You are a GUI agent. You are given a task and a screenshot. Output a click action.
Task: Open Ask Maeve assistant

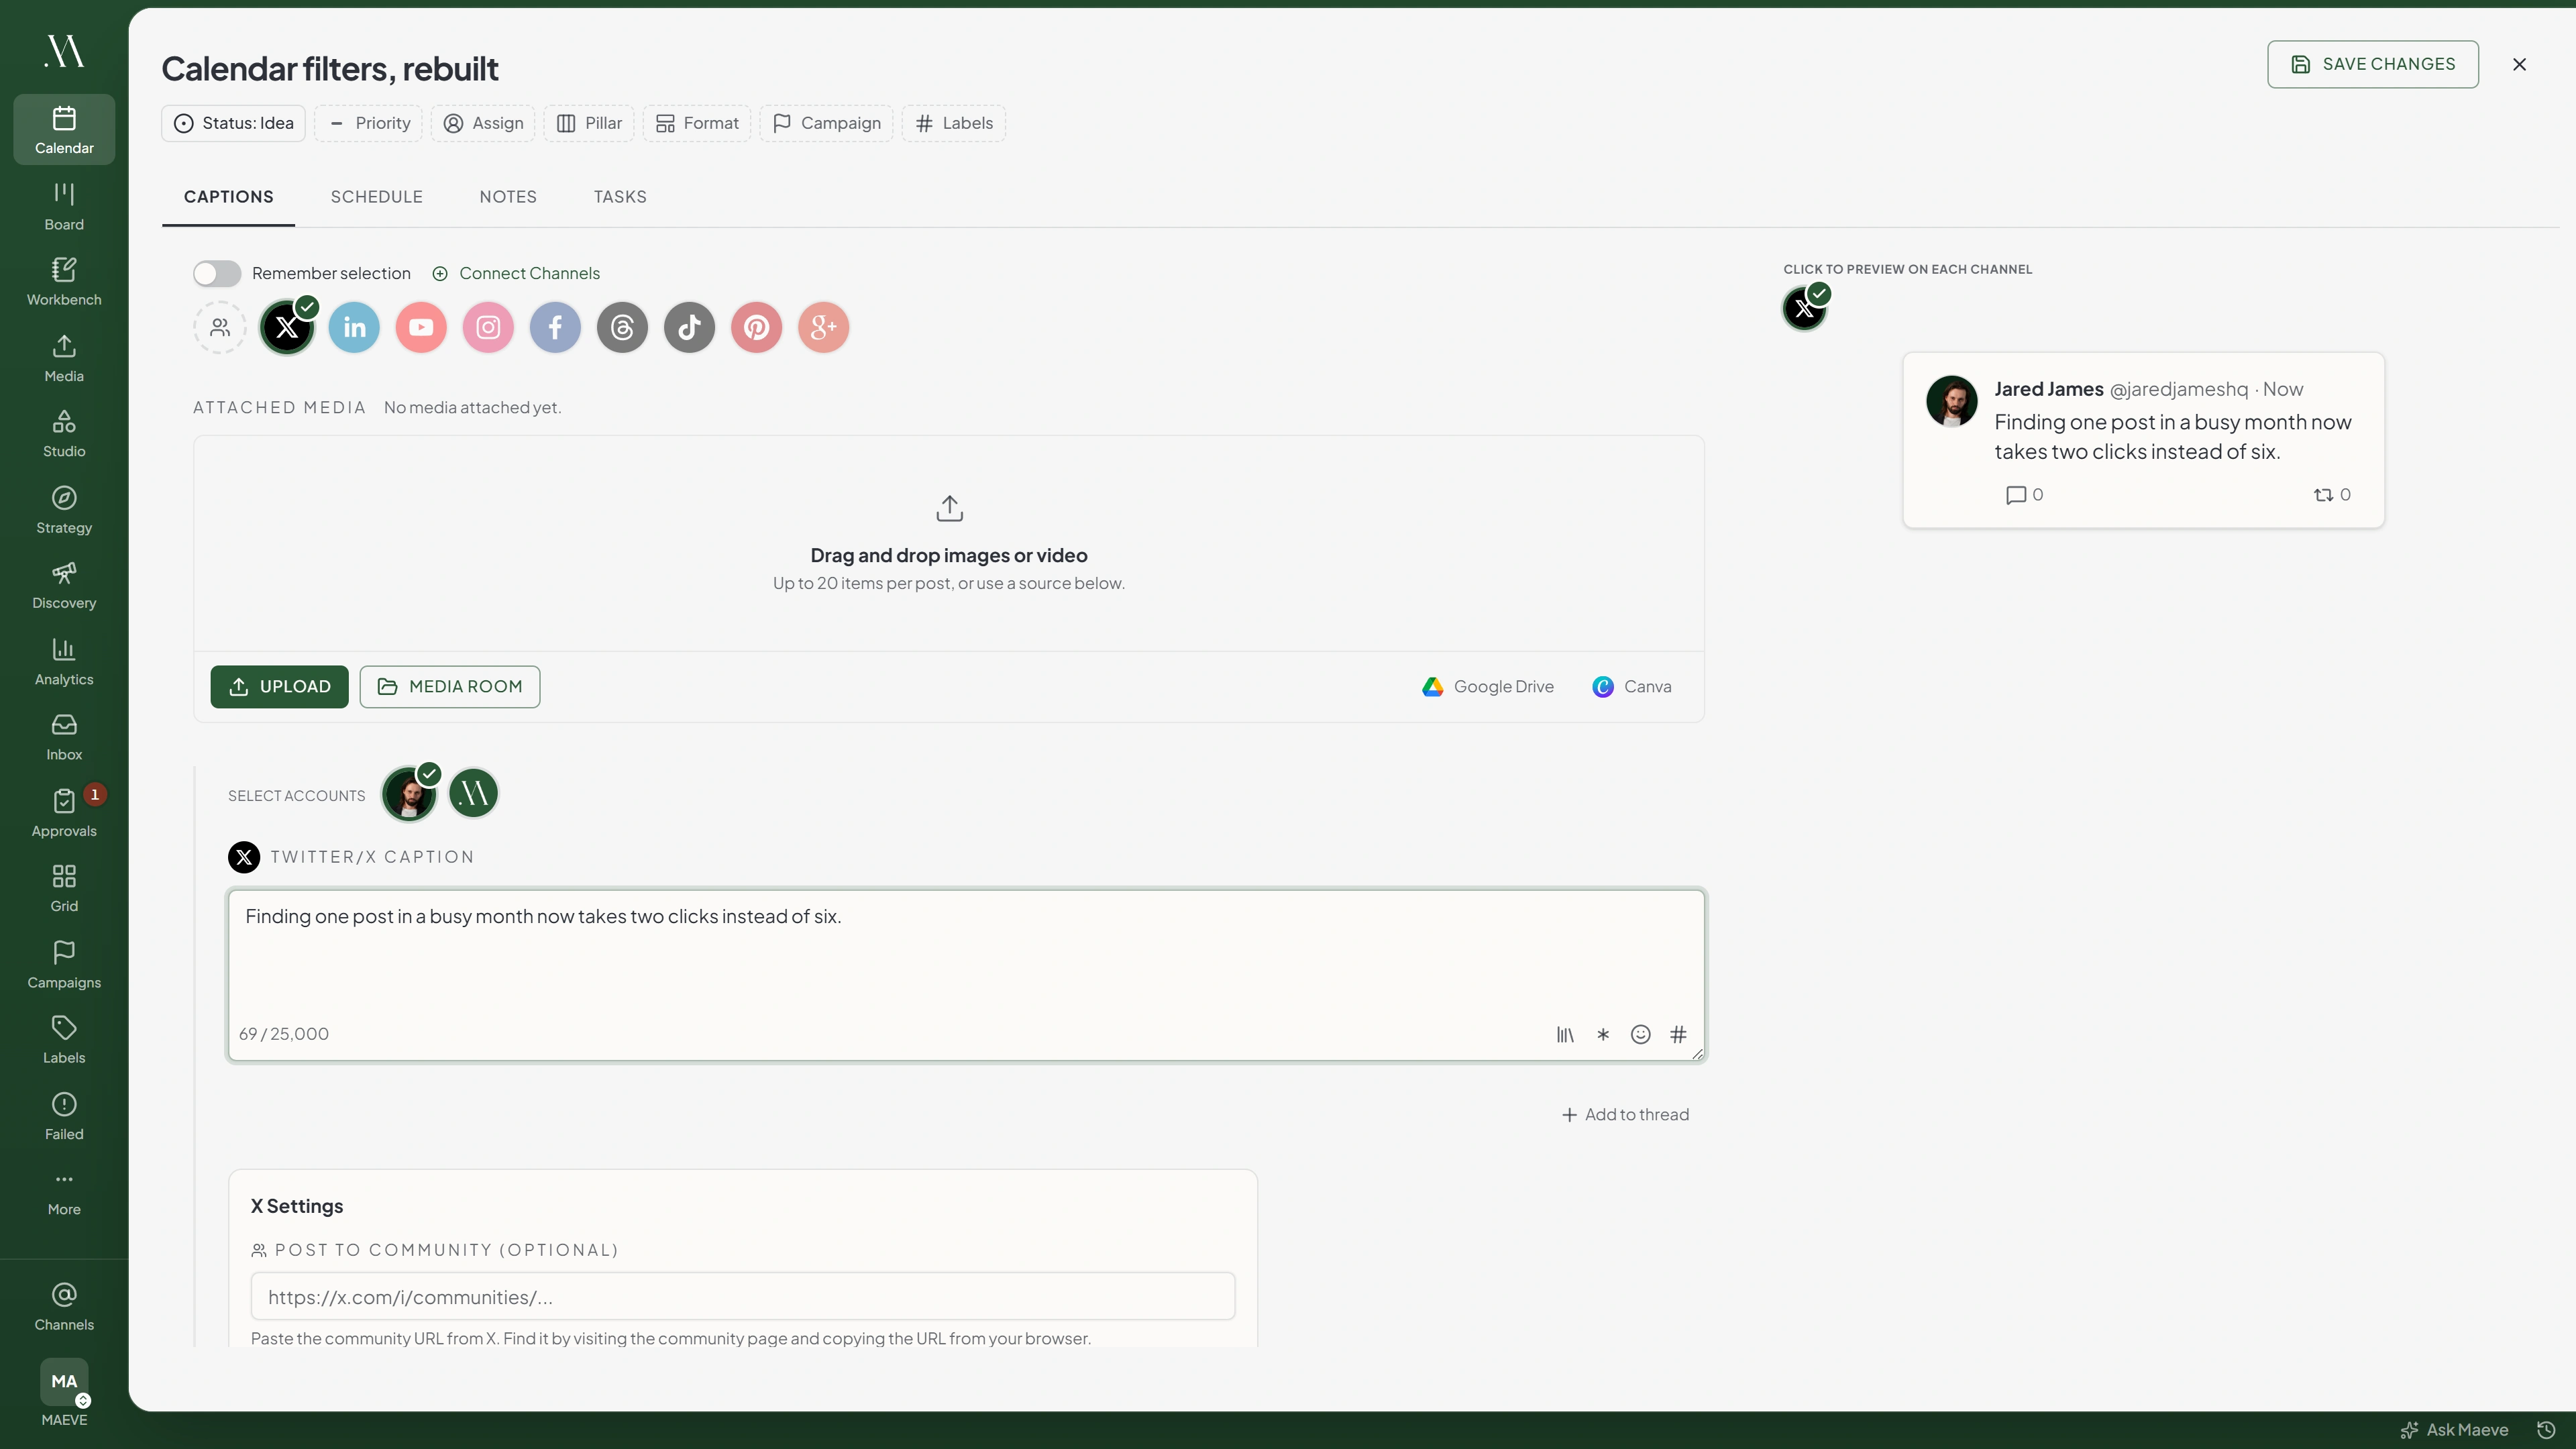point(2454,1430)
